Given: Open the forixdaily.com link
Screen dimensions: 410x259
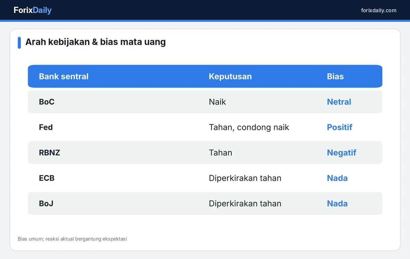Looking at the screenshot, I should (x=379, y=10).
